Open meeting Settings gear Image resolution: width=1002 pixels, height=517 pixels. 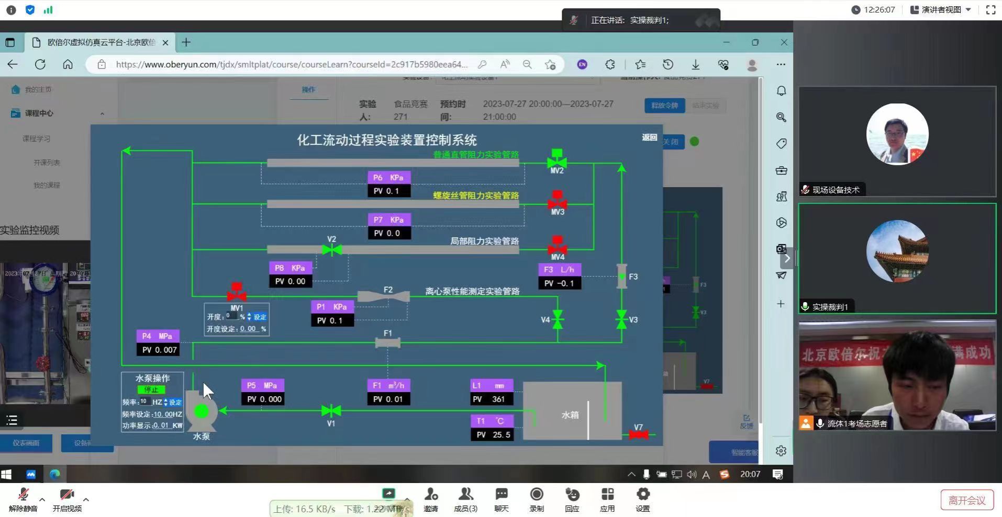[x=643, y=499]
